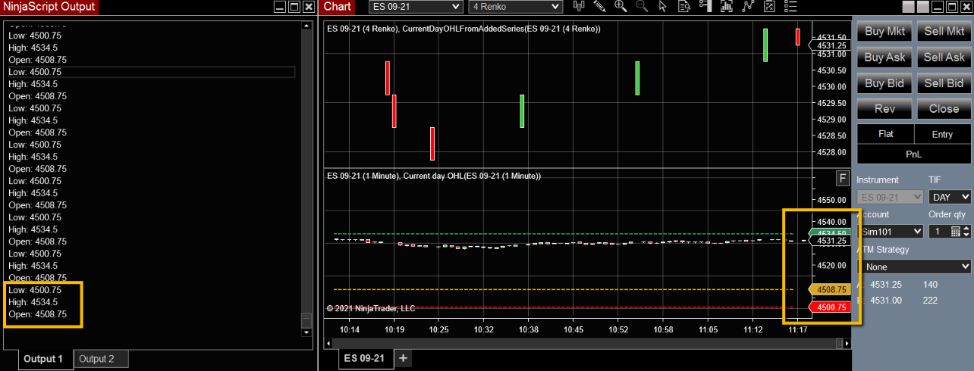Screen dimensions: 974x371
Task: Click the Ask price 4531.25 value
Action: click(x=886, y=285)
